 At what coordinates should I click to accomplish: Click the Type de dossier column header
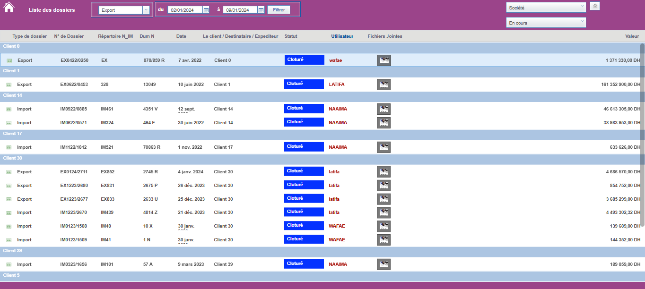click(x=30, y=36)
